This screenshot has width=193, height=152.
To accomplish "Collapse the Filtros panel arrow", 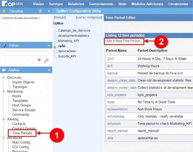I will pyautogui.click(x=49, y=45).
